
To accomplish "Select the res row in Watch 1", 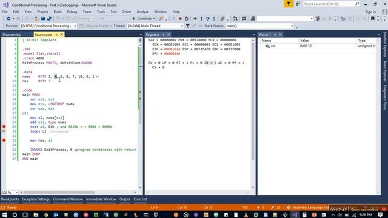I will pyautogui.click(x=318, y=46).
